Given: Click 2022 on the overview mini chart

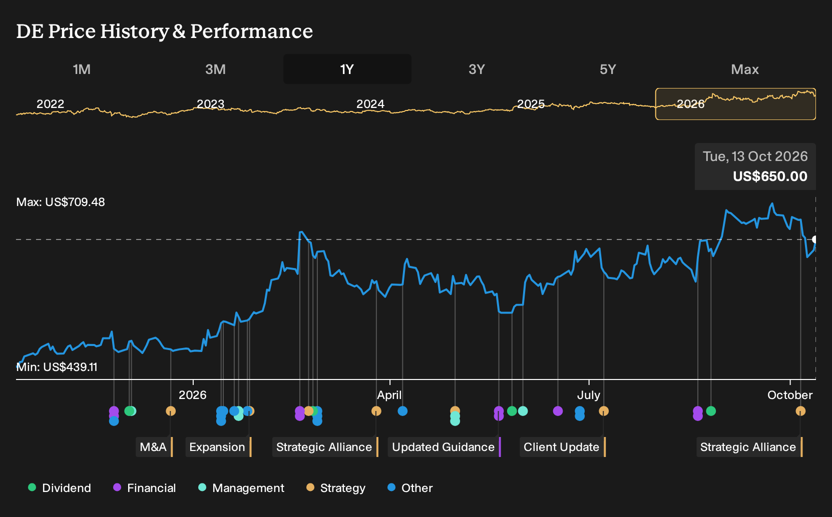Looking at the screenshot, I should [x=51, y=104].
